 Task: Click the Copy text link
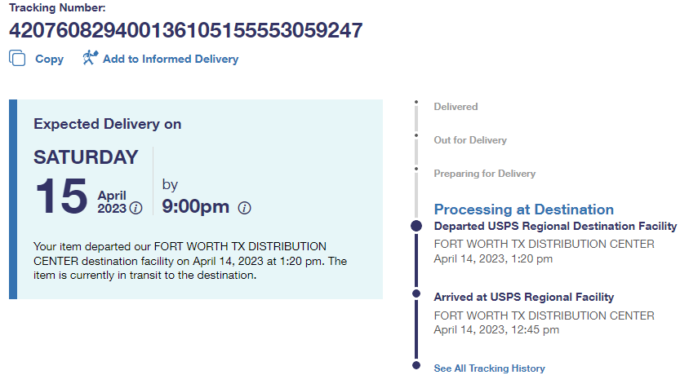(x=49, y=59)
